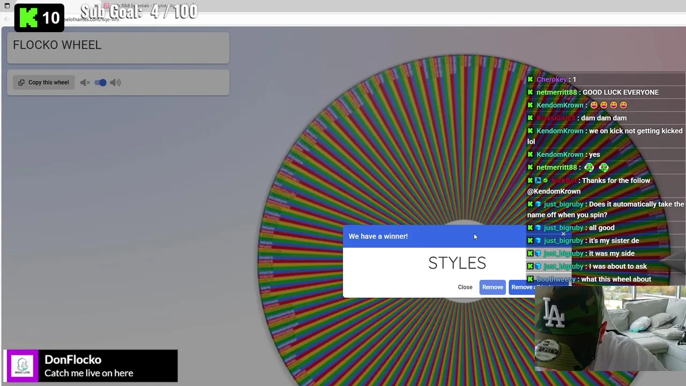
Task: Open the browser tab overview icon
Action: coord(7,6)
